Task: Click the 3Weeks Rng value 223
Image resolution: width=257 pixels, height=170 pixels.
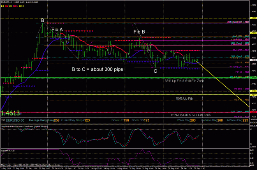Action: pyautogui.click(x=245, y=120)
